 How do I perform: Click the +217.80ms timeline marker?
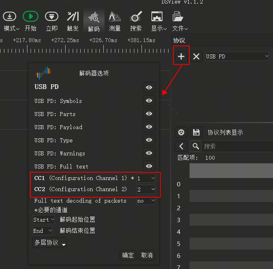pyautogui.click(x=27, y=41)
